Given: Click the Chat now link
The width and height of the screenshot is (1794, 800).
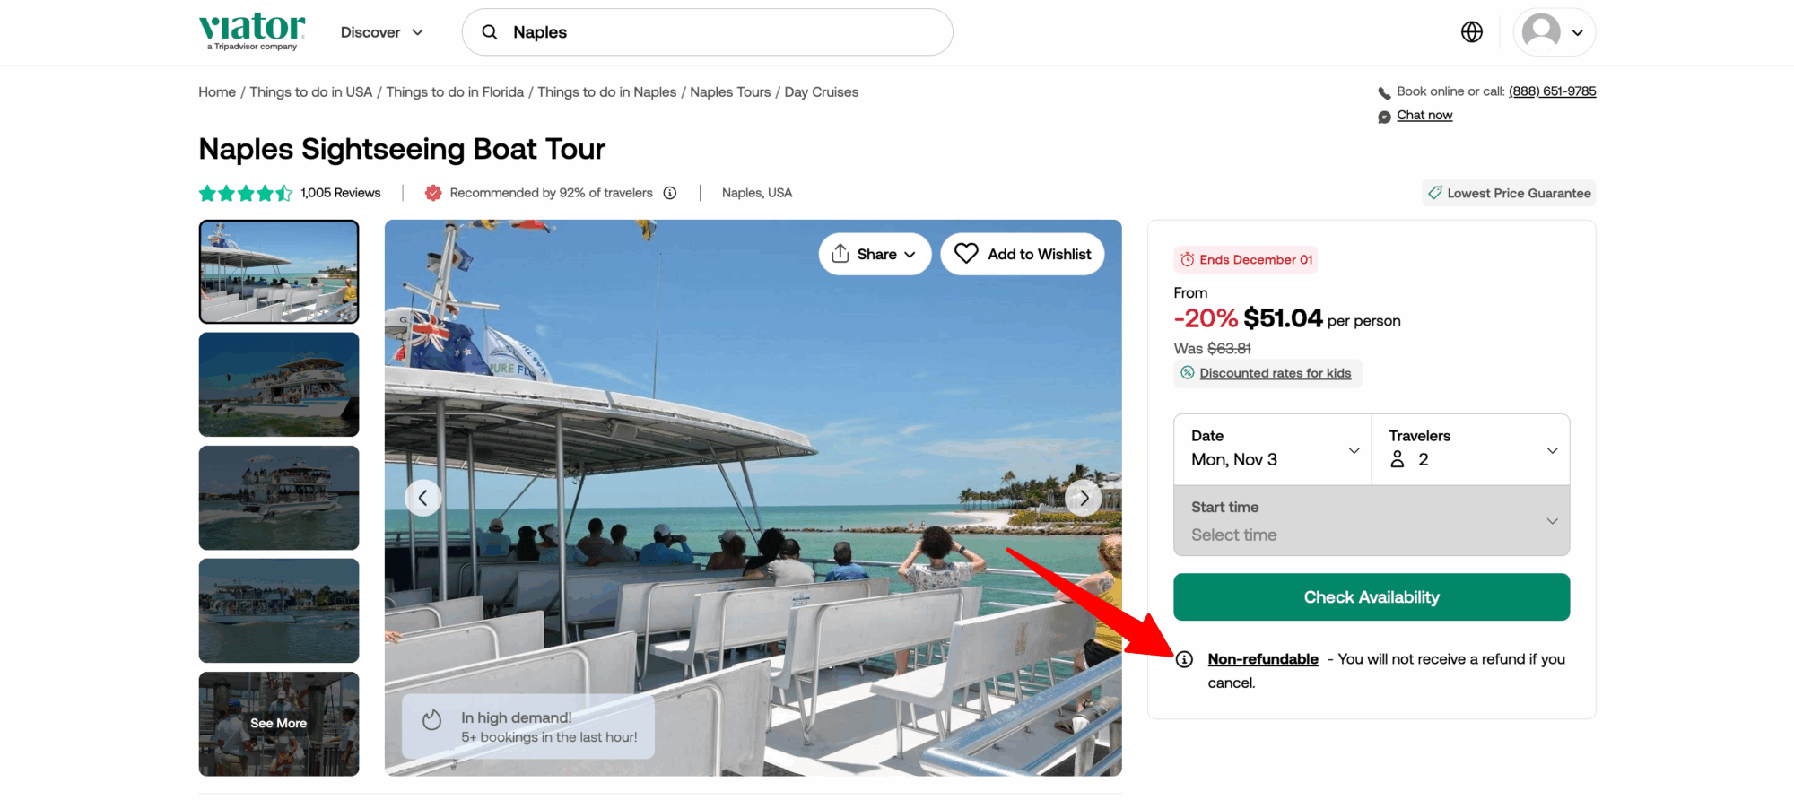Looking at the screenshot, I should pos(1424,116).
